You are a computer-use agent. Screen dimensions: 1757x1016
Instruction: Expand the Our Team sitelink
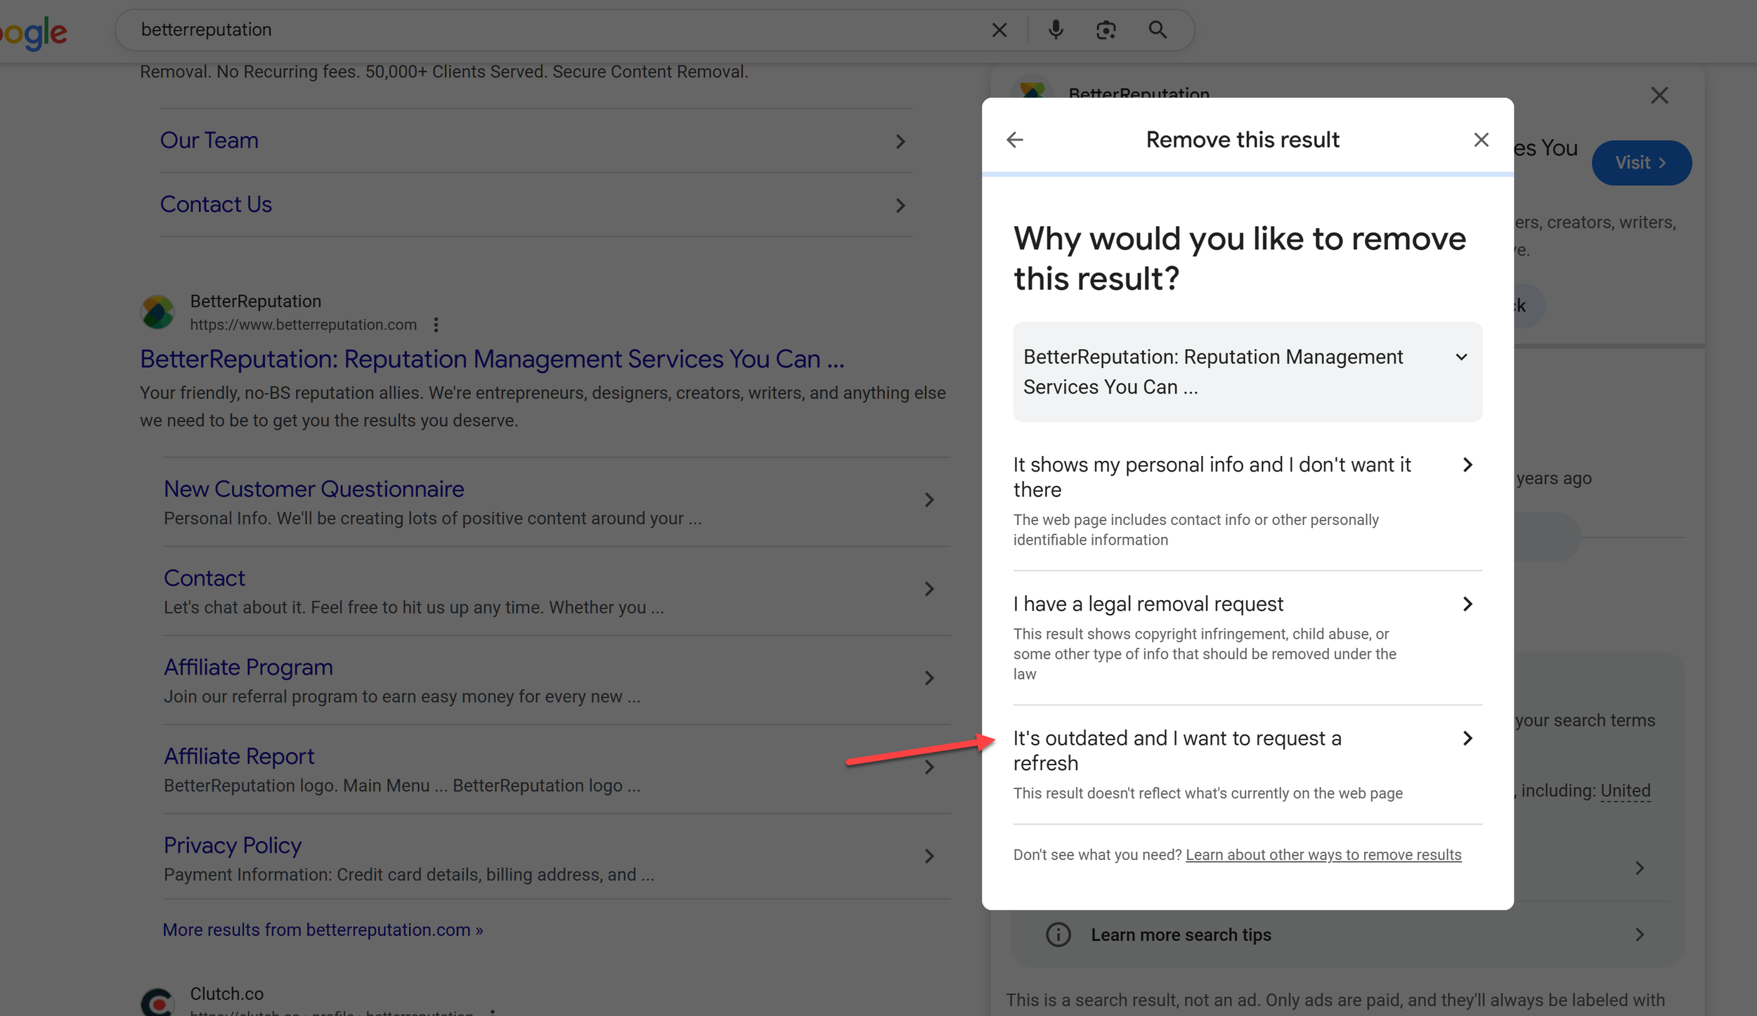point(900,141)
